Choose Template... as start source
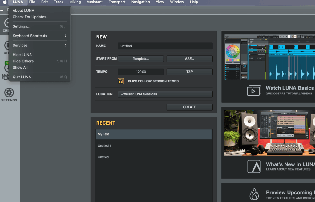 [x=141, y=59]
